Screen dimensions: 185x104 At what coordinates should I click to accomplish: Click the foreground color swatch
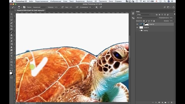[11, 73]
